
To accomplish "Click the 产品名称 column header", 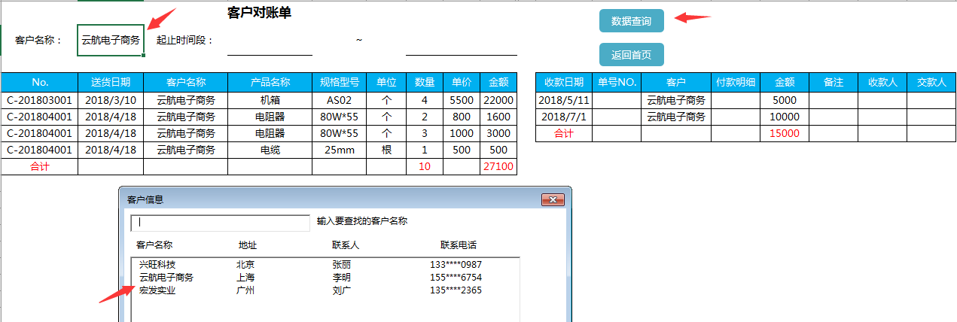I will 270,82.
